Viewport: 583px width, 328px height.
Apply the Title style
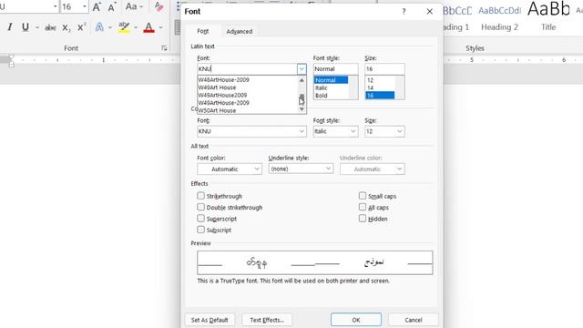[548, 18]
